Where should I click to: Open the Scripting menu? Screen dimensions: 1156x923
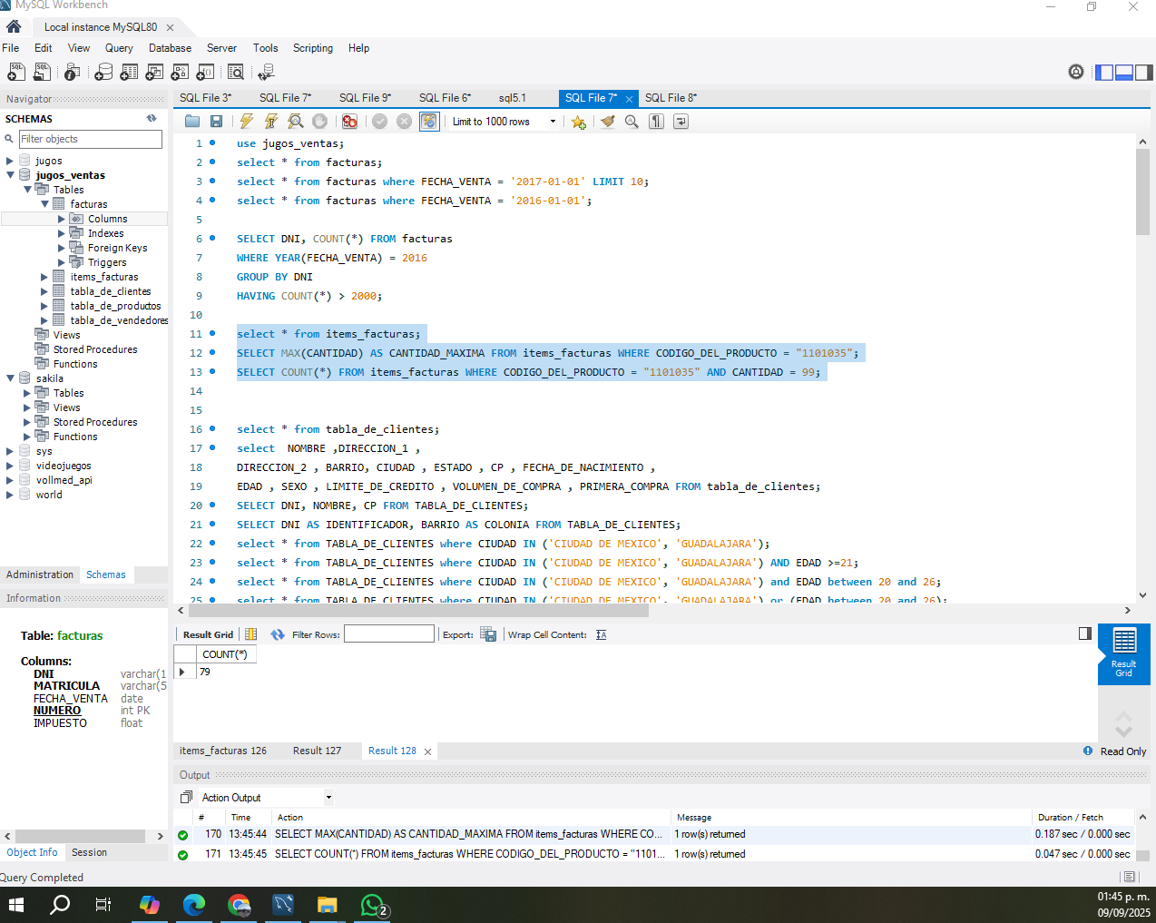313,48
